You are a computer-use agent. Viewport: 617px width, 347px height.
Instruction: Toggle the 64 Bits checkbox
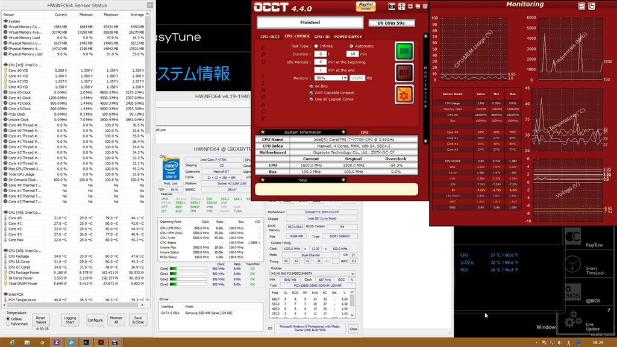[x=311, y=86]
